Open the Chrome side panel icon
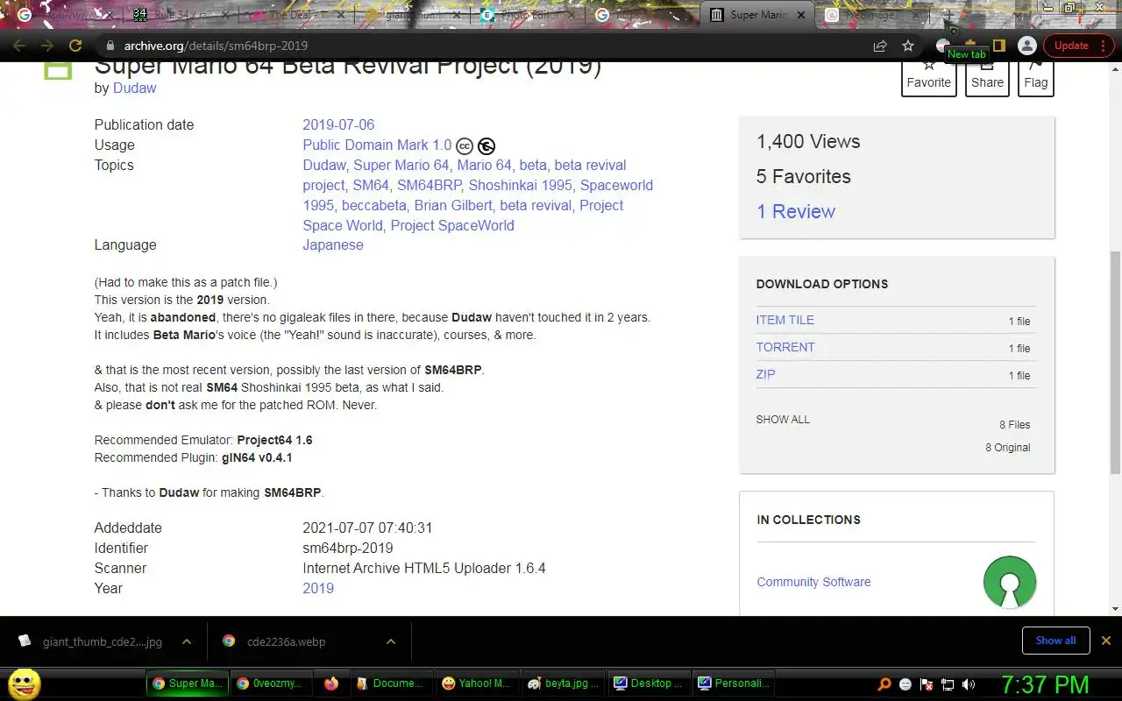 (x=998, y=46)
